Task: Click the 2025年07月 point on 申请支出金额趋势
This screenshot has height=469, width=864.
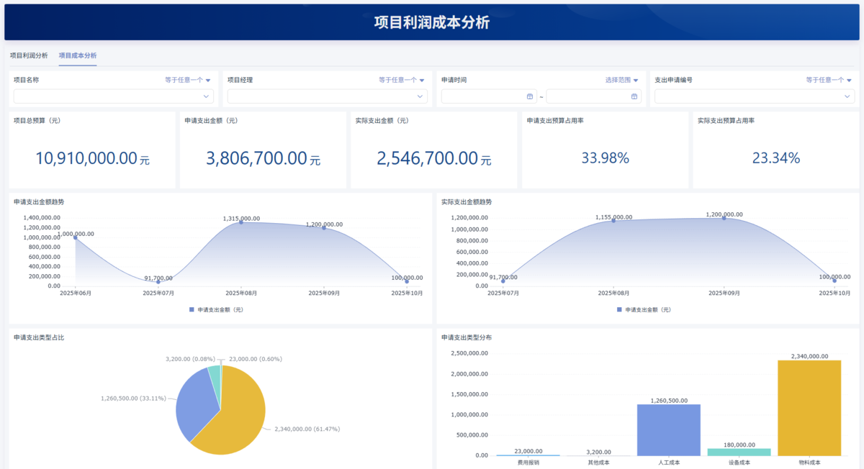Action: [158, 281]
